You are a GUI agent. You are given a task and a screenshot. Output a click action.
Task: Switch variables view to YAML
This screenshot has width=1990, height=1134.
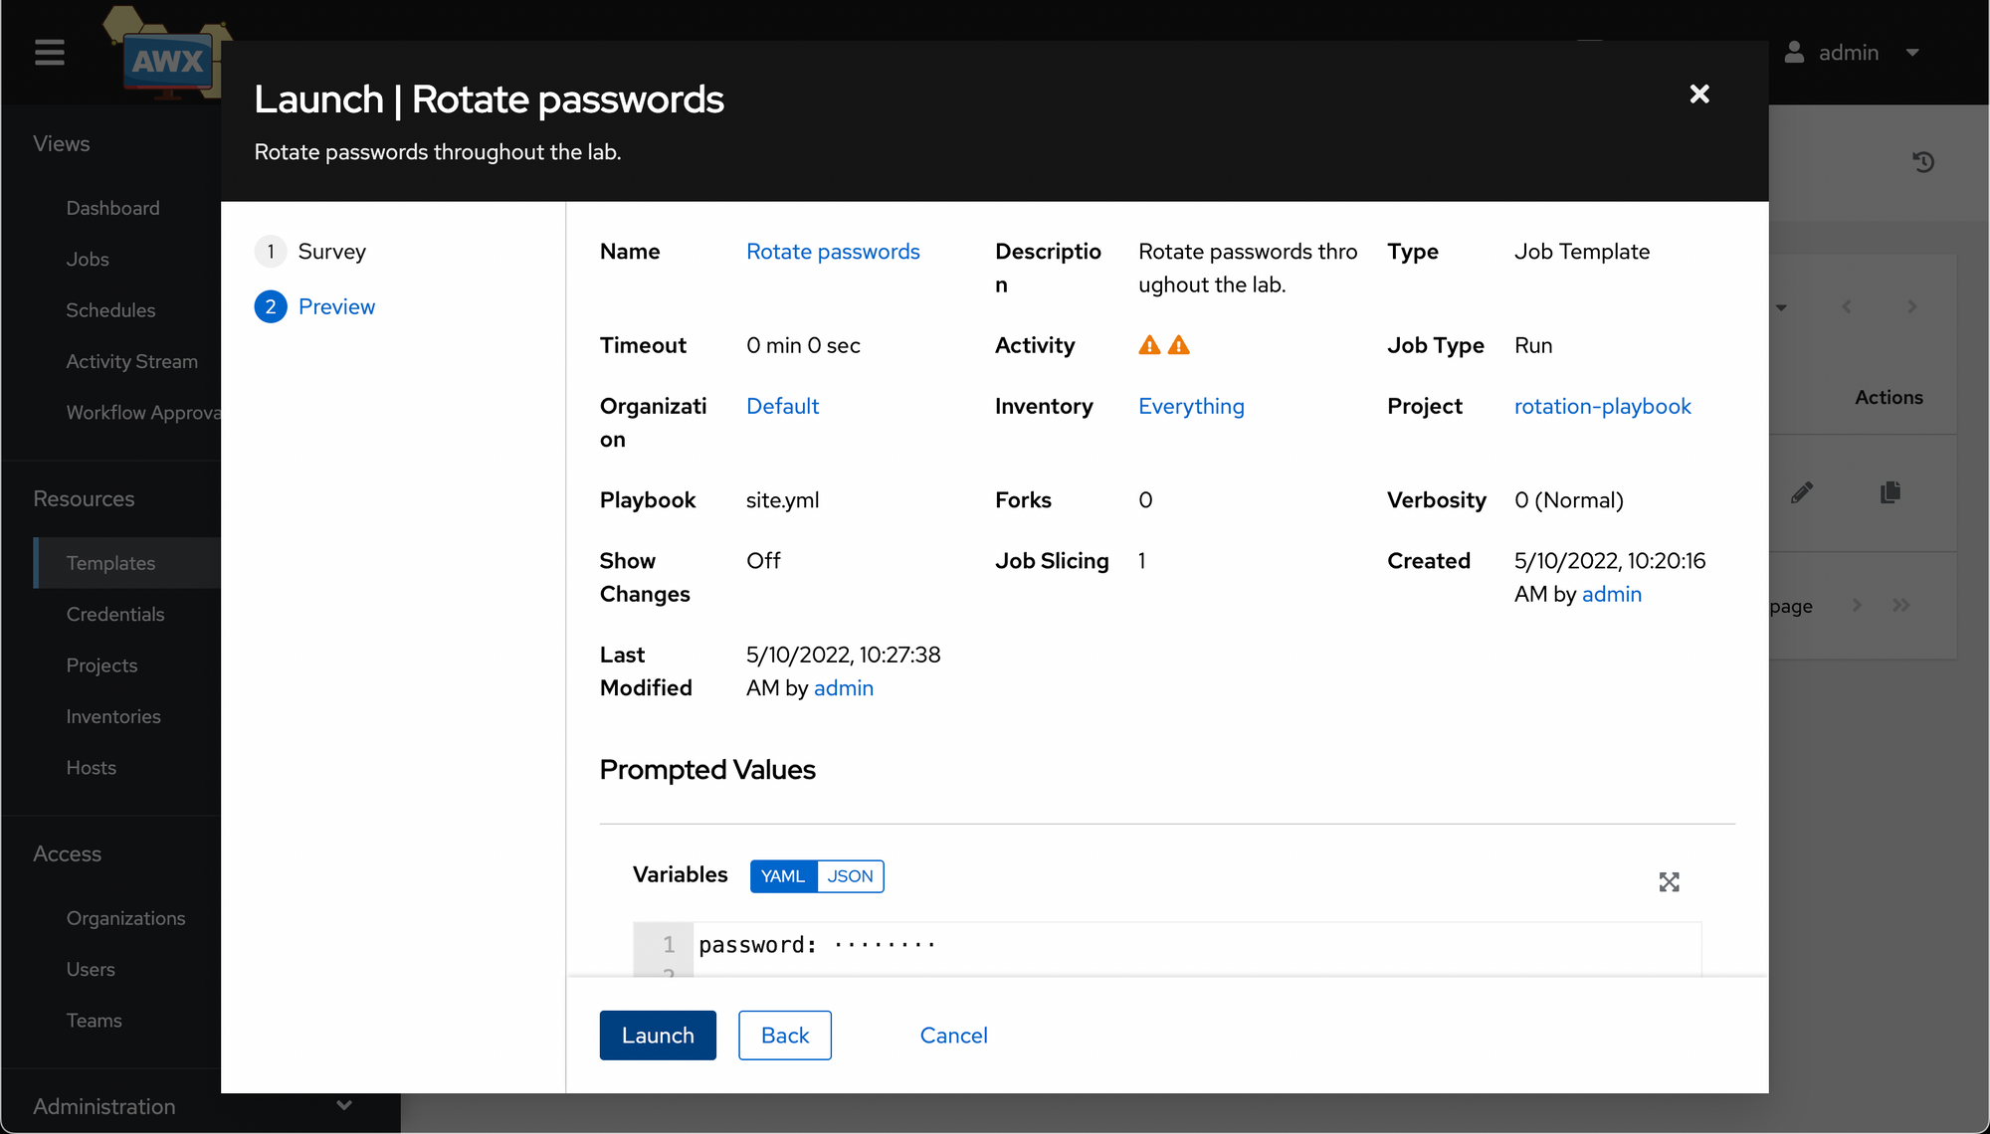[x=783, y=876]
